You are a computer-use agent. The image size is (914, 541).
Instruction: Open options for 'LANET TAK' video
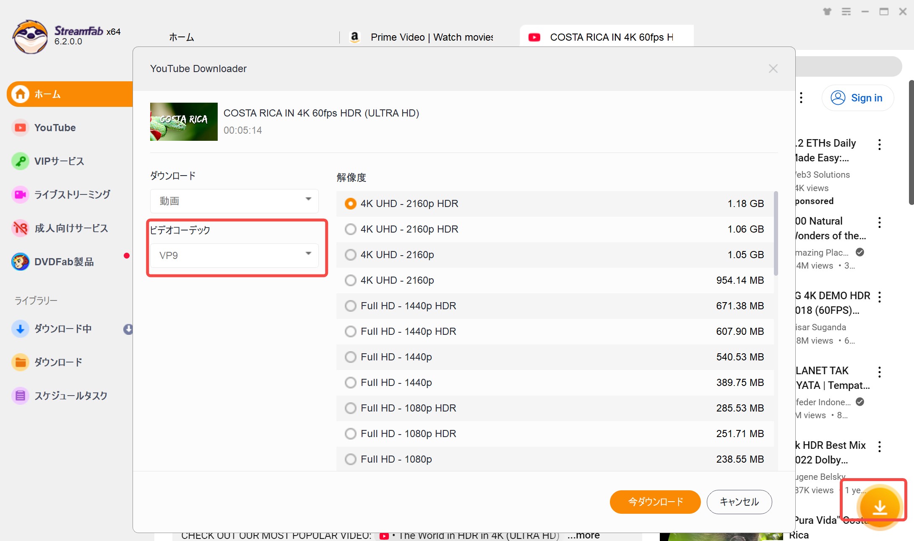(x=879, y=372)
